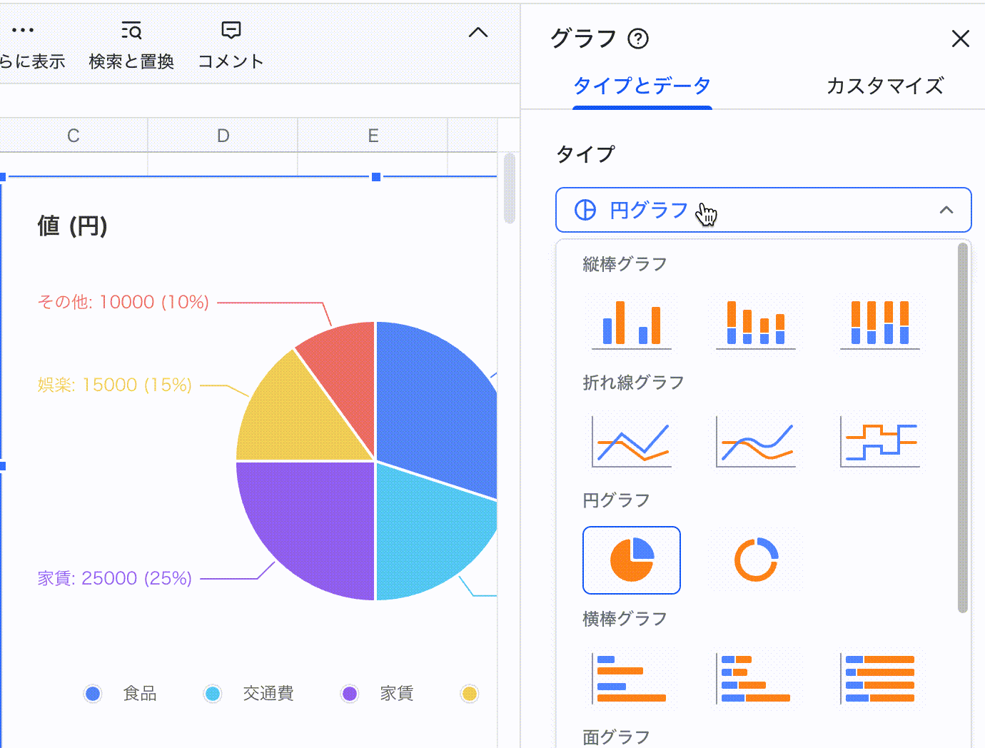The image size is (985, 748).
Task: Select the clustered column chart icon
Action: point(631,323)
